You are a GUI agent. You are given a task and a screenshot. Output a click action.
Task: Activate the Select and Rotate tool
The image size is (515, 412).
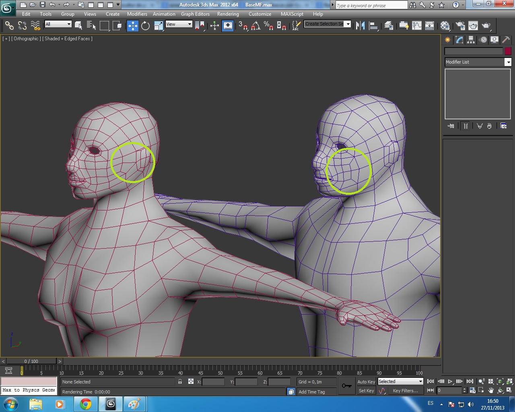[145, 26]
